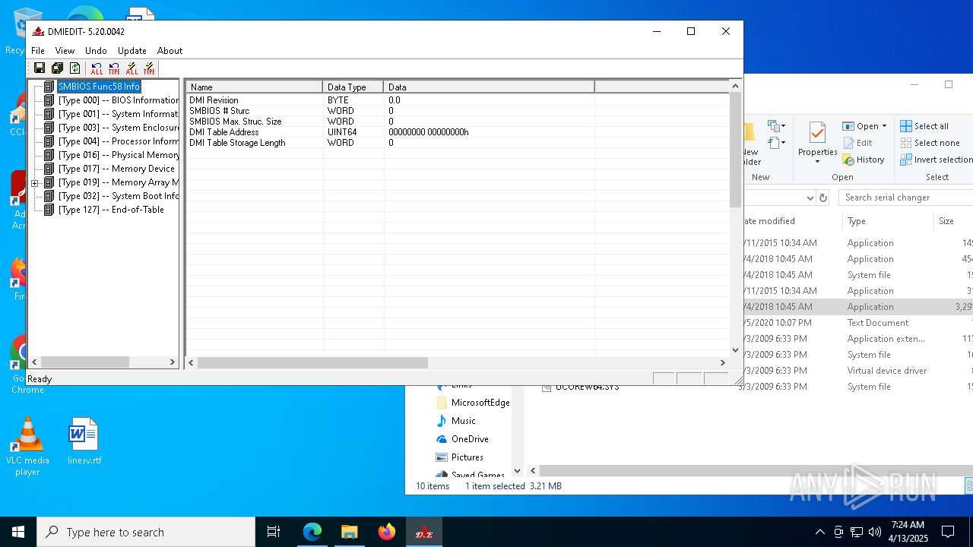Click the Name column header
Image resolution: width=973 pixels, height=547 pixels.
tap(254, 87)
